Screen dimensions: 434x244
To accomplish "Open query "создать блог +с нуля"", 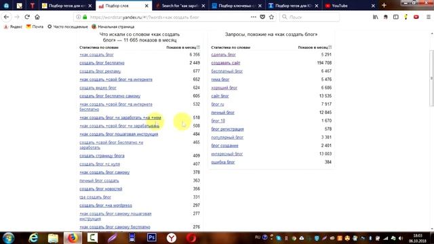I will click(100, 164).
